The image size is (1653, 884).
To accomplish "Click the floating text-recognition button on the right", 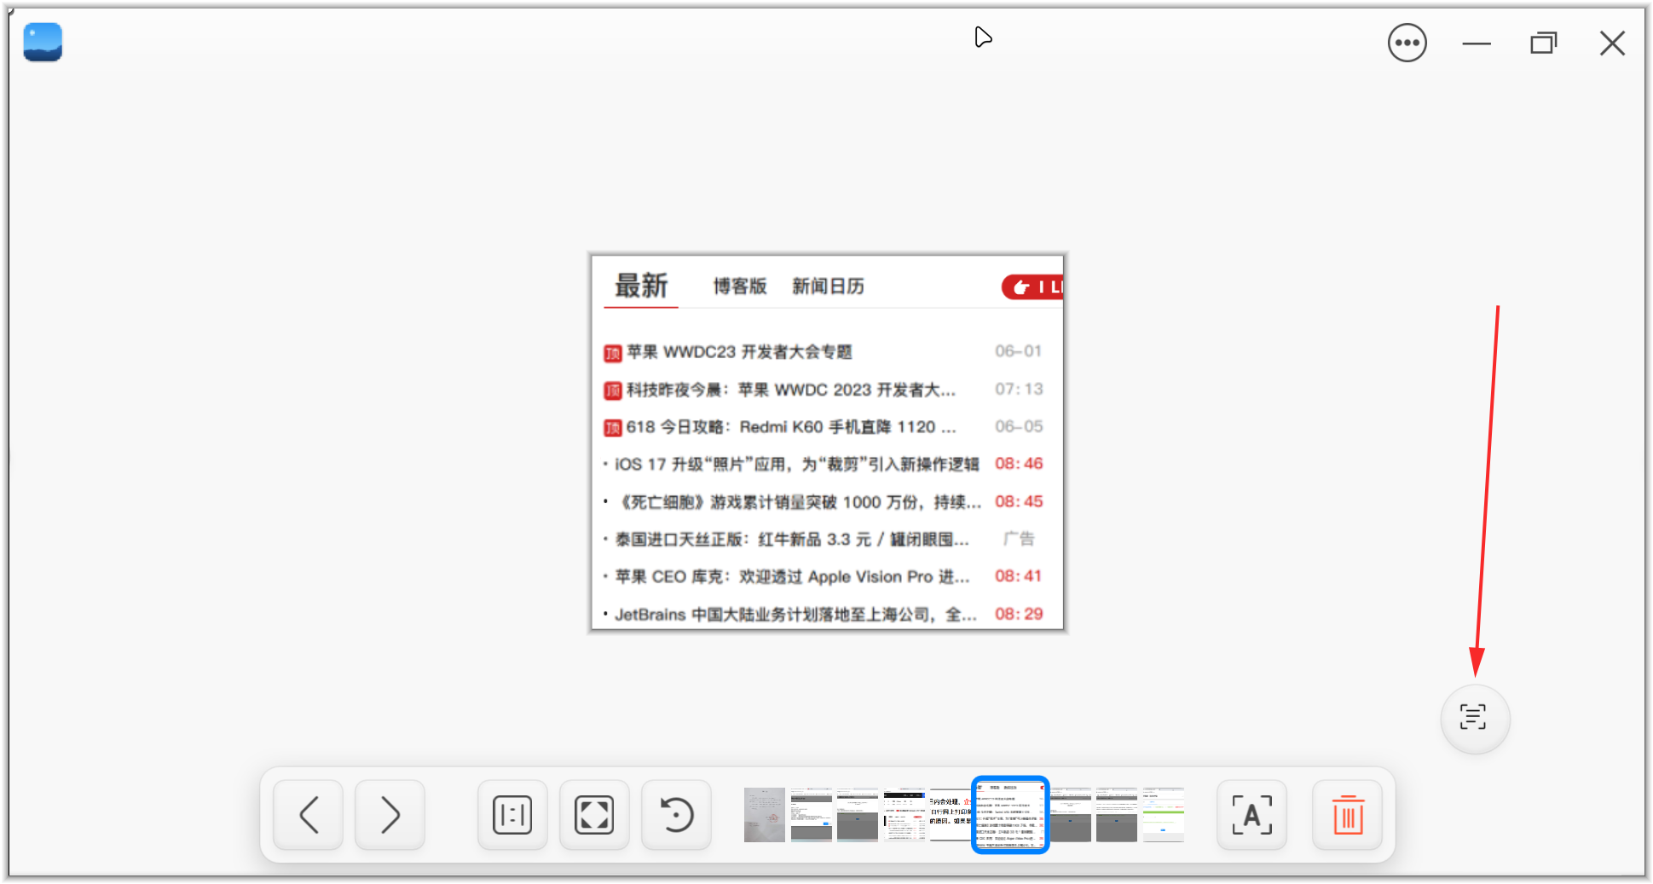I will point(1475,719).
